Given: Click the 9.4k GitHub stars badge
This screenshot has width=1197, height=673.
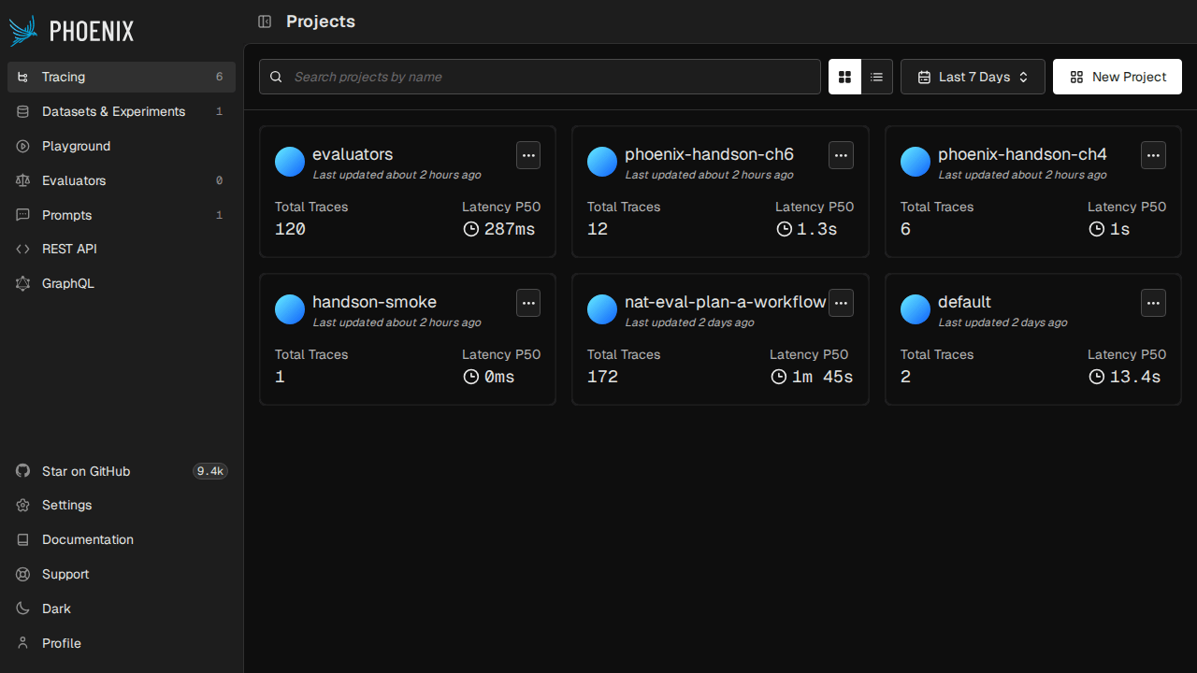Looking at the screenshot, I should click(x=210, y=471).
